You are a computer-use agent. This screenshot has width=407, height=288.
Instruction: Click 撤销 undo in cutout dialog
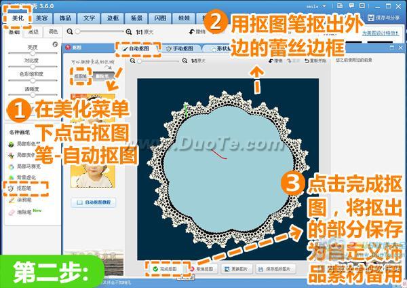point(275,61)
